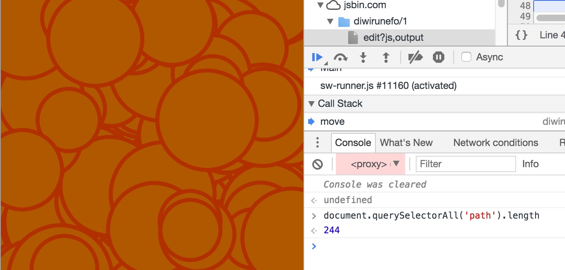Click the undefined console output
Screen dimensions: 565x270
(348, 200)
